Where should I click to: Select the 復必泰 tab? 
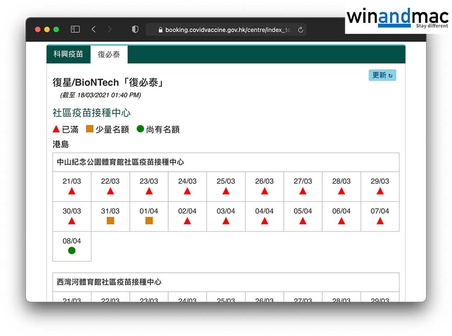point(109,55)
